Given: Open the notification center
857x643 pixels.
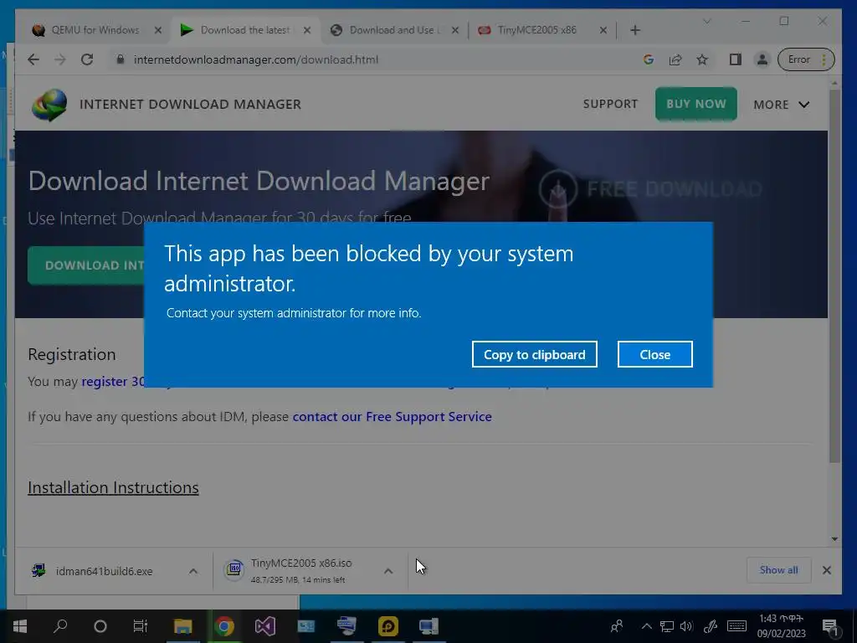Looking at the screenshot, I should [x=830, y=626].
